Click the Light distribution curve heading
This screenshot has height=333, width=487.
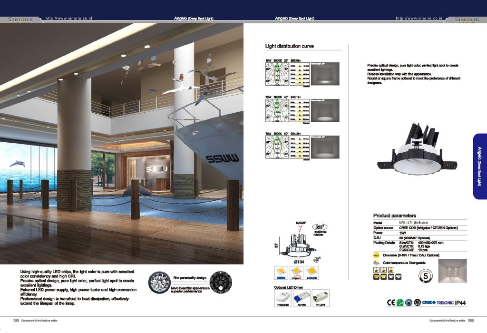coord(289,46)
